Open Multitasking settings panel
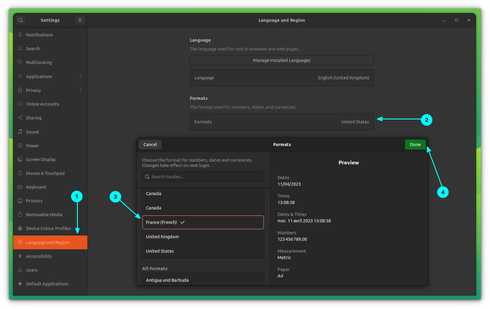Screen dimensions: 490x309 tap(50, 62)
